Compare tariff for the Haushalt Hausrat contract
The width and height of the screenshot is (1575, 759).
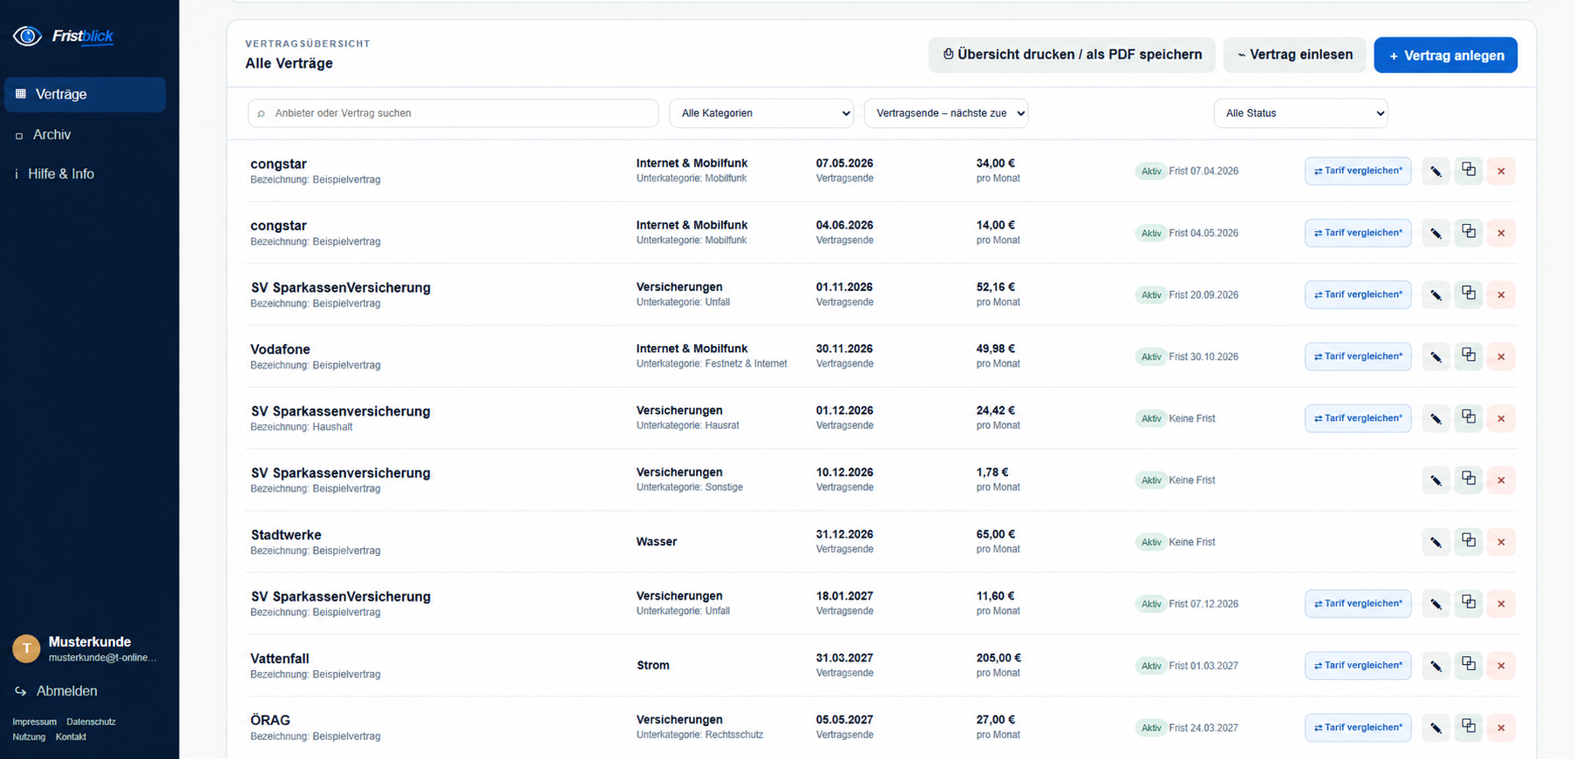click(1358, 418)
